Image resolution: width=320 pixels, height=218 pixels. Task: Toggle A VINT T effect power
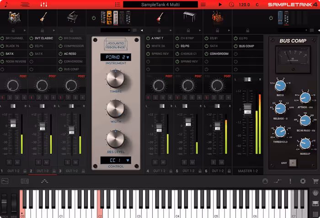tap(148, 38)
